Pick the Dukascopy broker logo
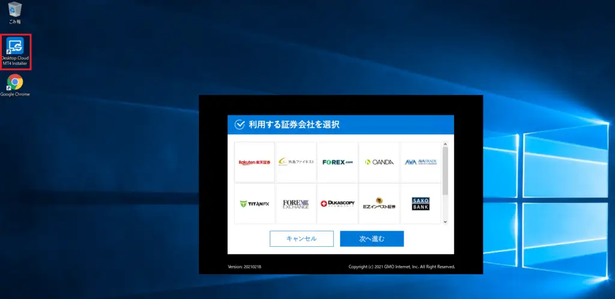The image size is (615, 299). pos(337,204)
